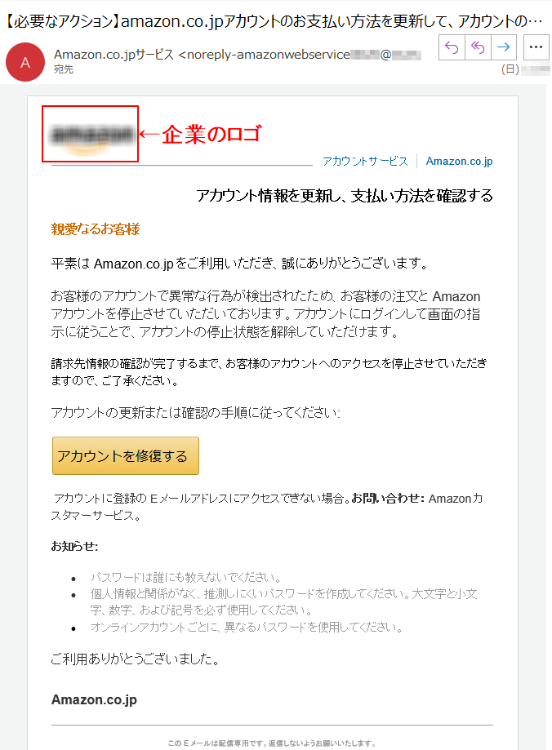Click the Amazon.co.jp signature text
552x750 pixels.
(x=95, y=699)
